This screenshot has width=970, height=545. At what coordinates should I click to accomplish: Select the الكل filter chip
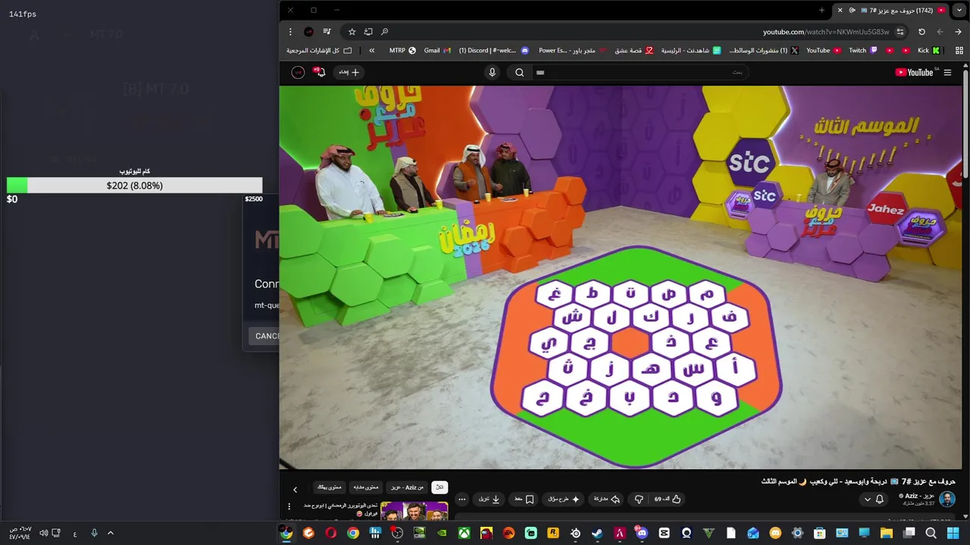[x=440, y=487]
